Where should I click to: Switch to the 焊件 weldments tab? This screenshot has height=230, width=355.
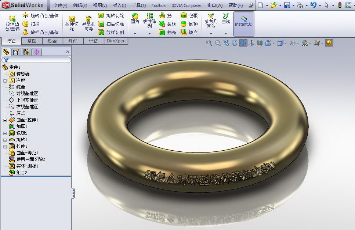click(73, 41)
